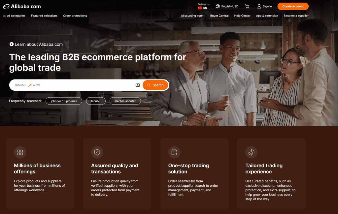
Task: Click the globe language icon
Action: click(218, 7)
